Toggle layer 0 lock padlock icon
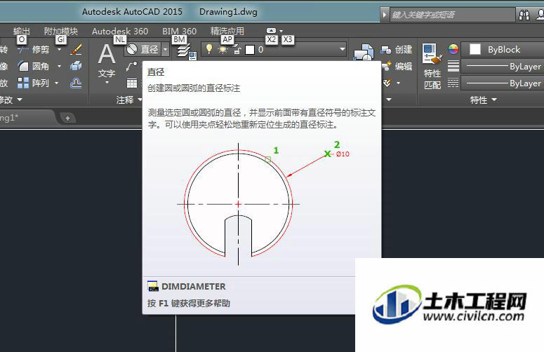The image size is (544, 352). click(x=237, y=50)
